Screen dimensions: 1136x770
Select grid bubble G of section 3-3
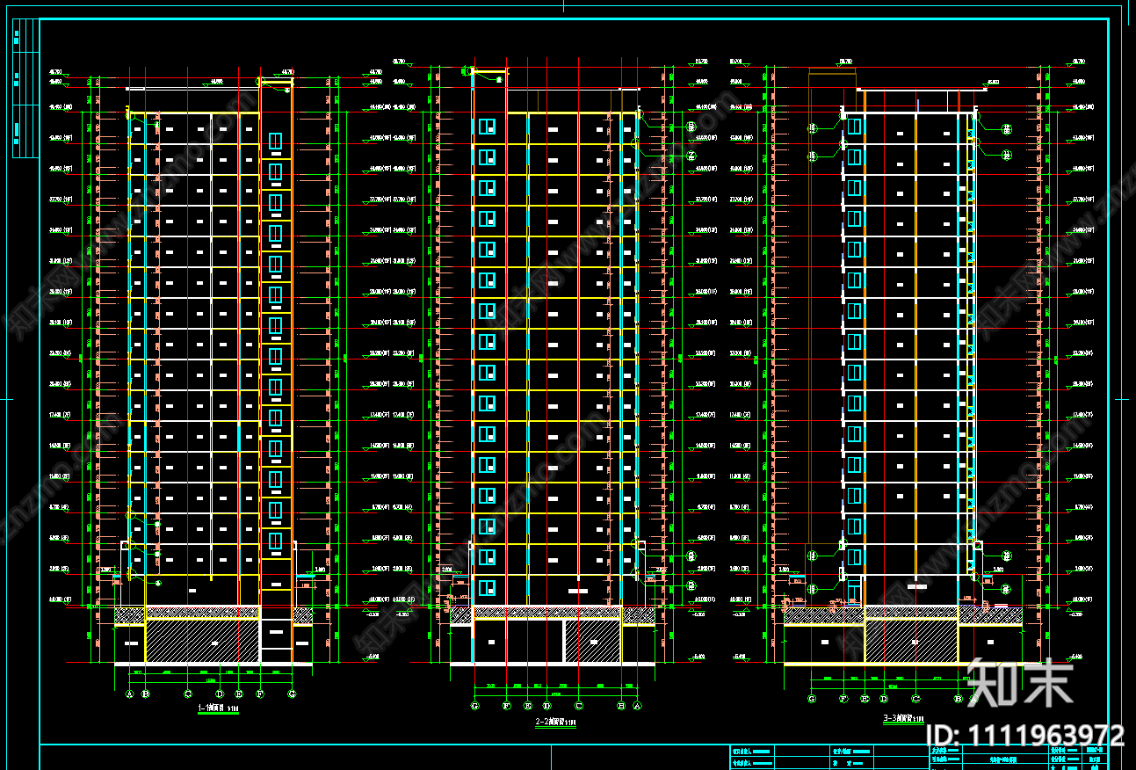click(812, 699)
